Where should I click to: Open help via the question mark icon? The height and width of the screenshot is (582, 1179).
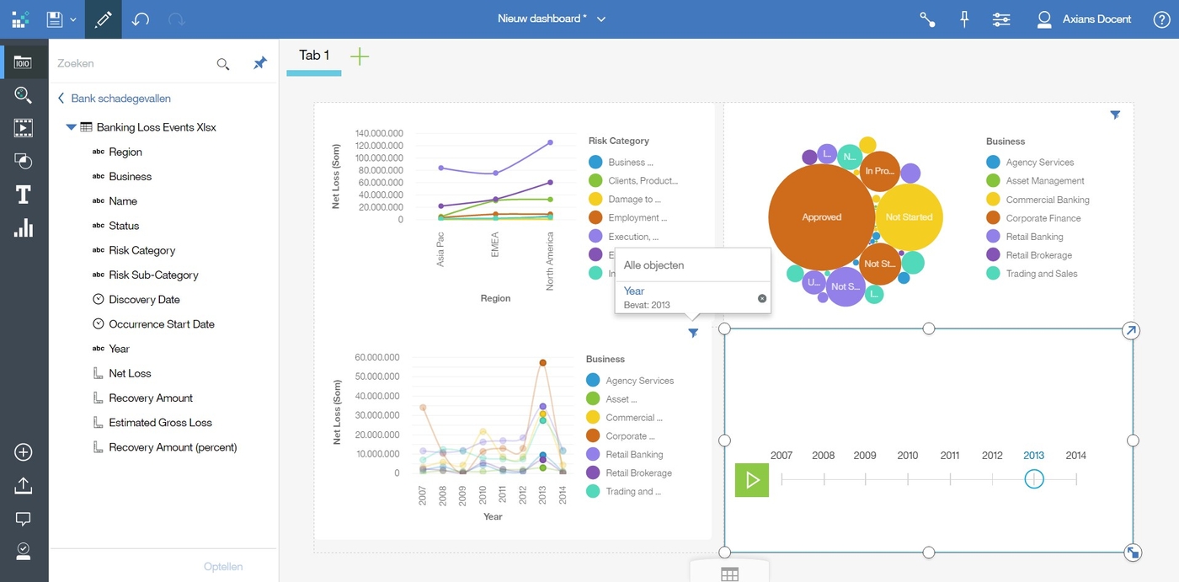[x=1160, y=19]
